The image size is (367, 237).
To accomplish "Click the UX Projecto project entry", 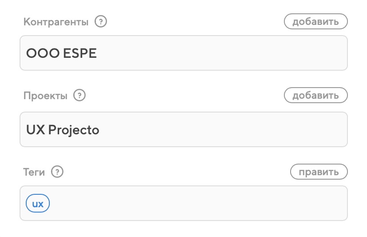I will pyautogui.click(x=63, y=130).
